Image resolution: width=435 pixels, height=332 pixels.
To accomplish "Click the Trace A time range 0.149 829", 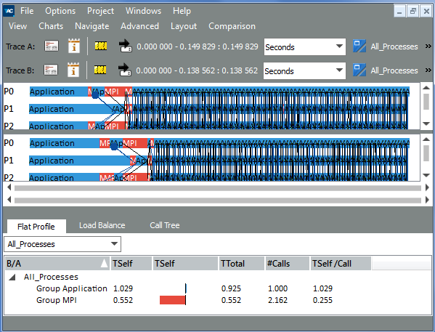I will [198, 46].
